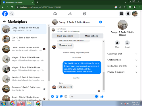Open conversation information icon

click(101, 22)
